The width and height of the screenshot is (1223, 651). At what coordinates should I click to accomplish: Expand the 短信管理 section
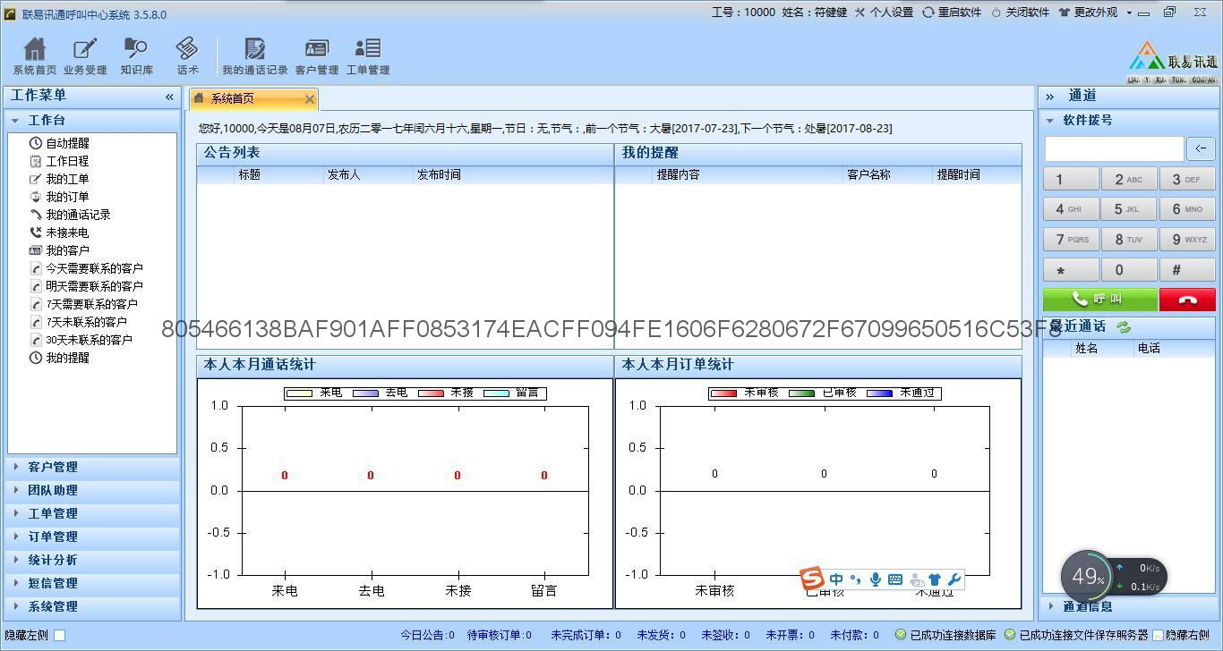tap(92, 583)
